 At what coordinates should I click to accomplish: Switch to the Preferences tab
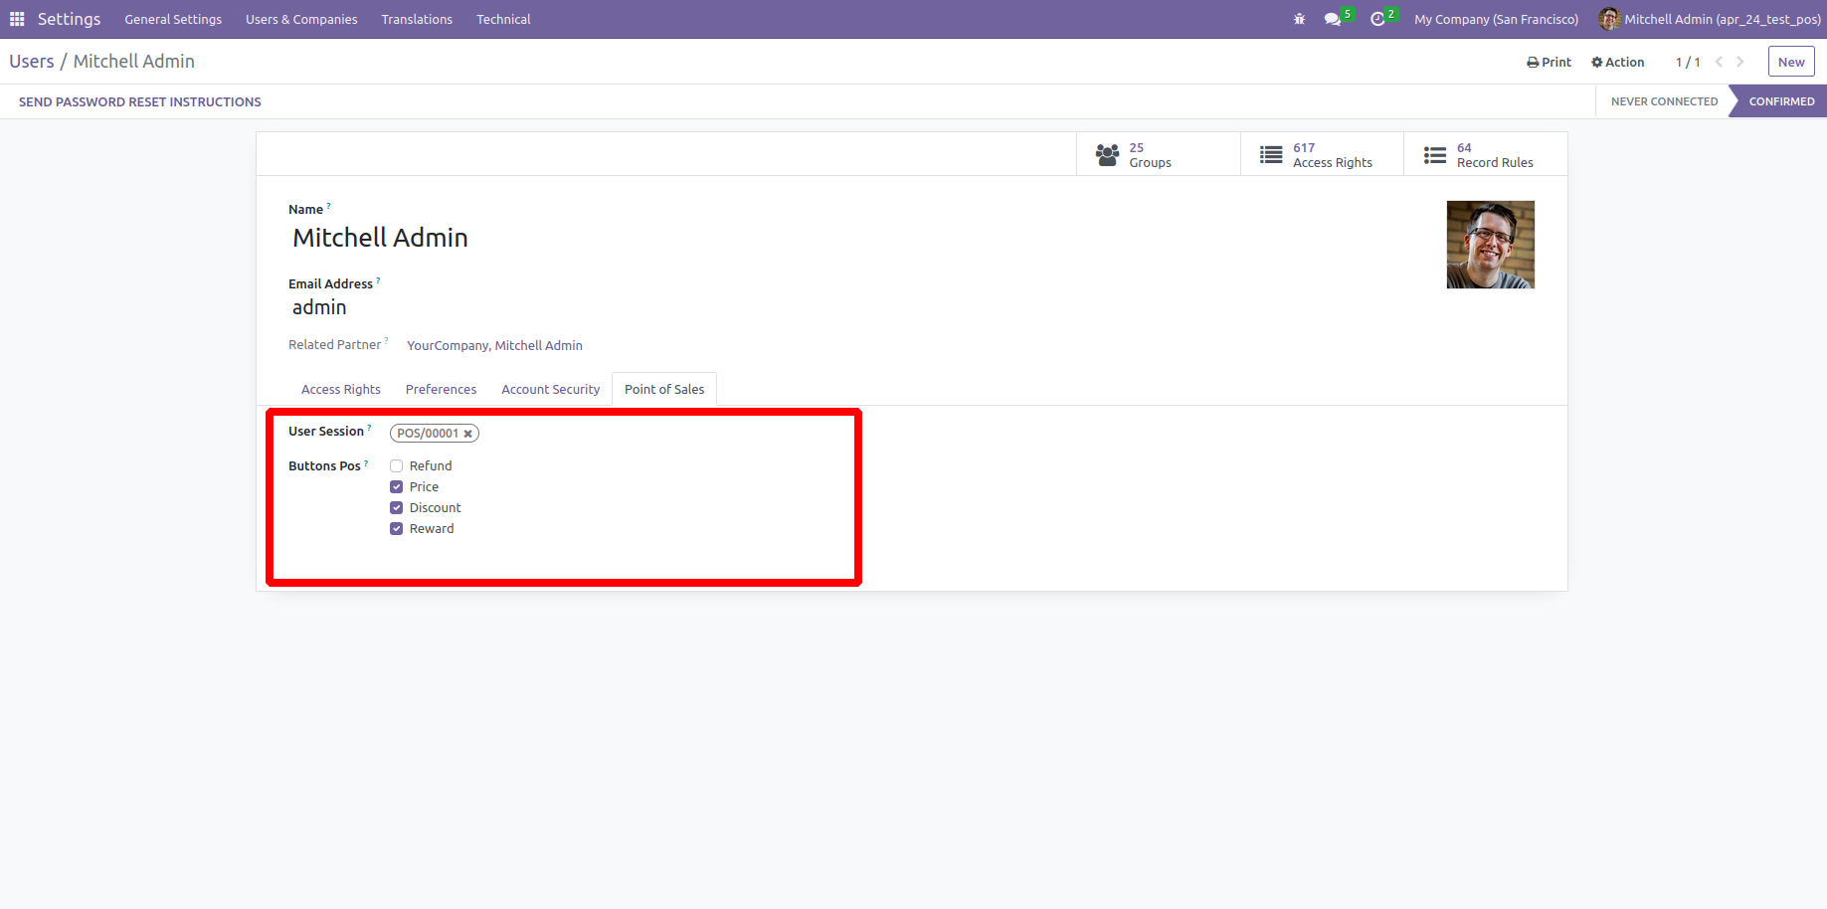(441, 390)
